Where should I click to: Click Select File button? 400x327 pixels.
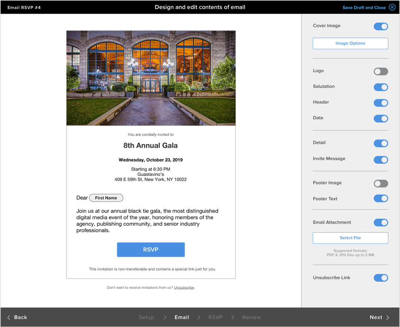[350, 238]
